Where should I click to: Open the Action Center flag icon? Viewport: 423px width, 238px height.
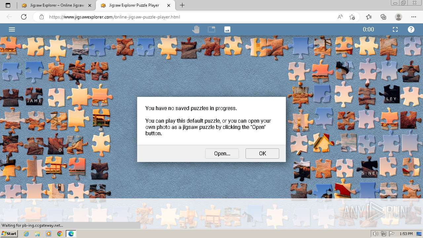pos(392,234)
